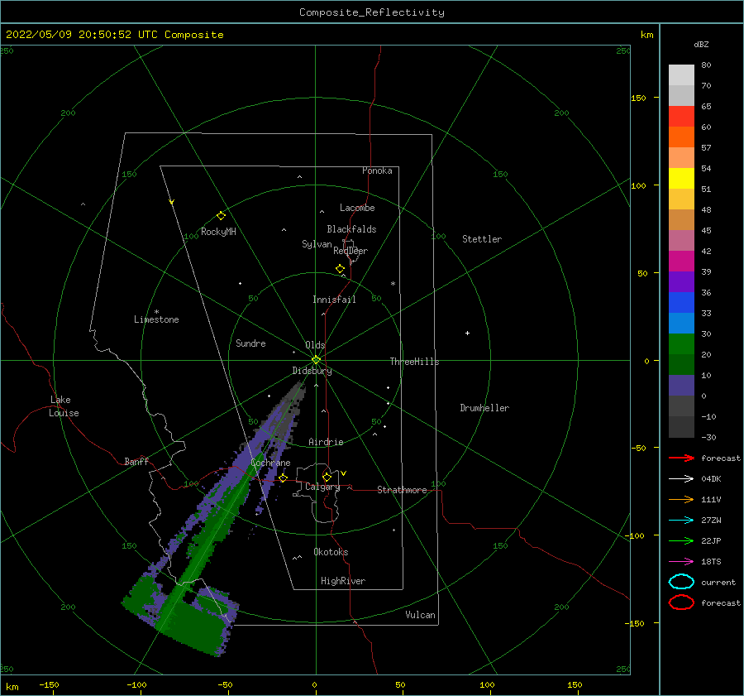Click the lightest gray swatch at 80 dBZ
Screen dimensions: 744x696
point(681,75)
